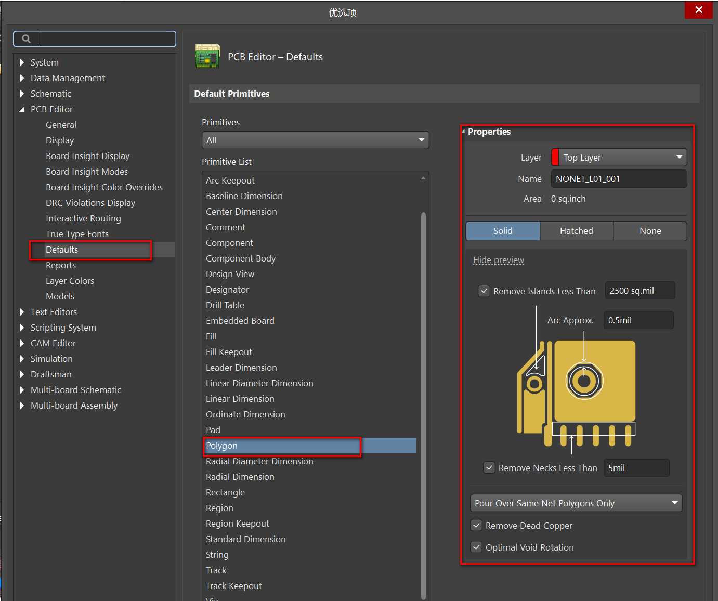Open Board Insight Color Overrides page
Screen dimensions: 718x601
click(x=104, y=187)
